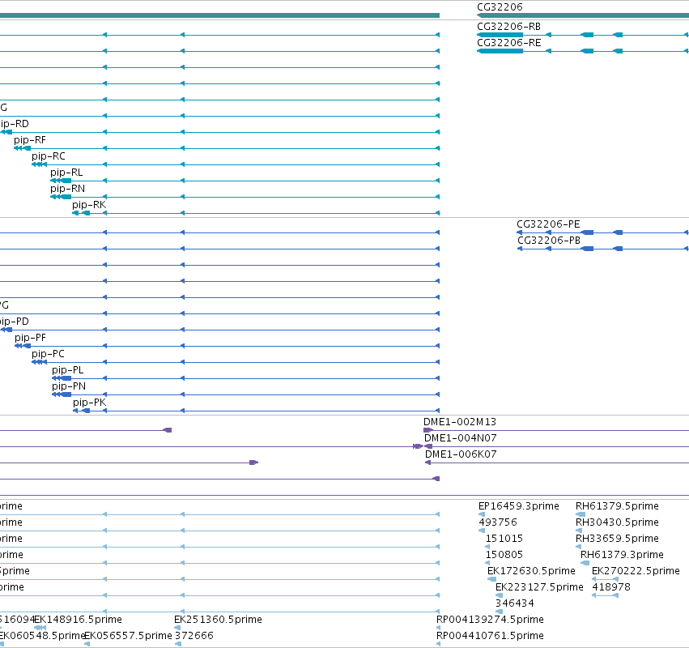This screenshot has width=689, height=648.
Task: Select the pip-RC transcript label
Action: point(49,156)
